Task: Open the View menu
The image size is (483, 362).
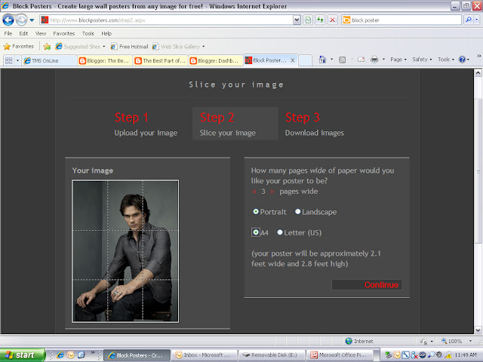Action: (x=41, y=33)
